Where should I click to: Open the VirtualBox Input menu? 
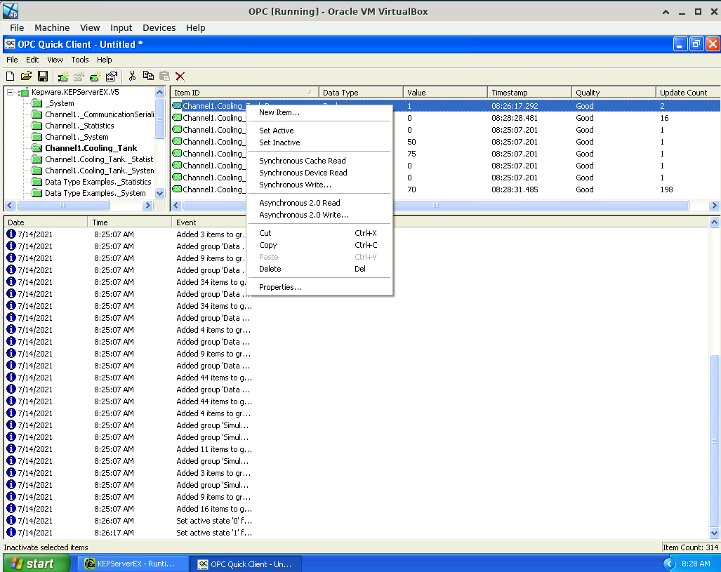tap(121, 27)
